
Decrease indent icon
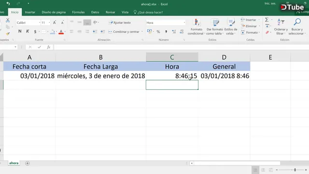click(95, 31)
